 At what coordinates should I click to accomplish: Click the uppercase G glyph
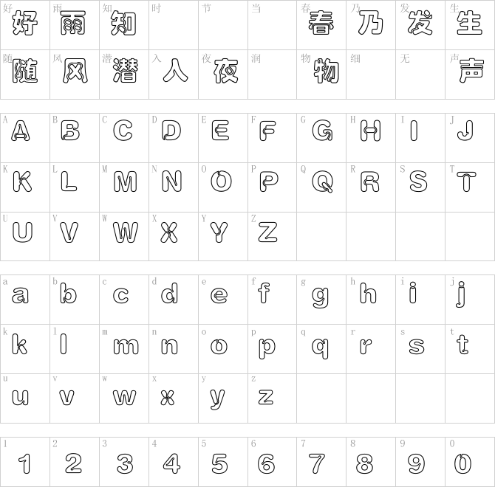tap(322, 130)
